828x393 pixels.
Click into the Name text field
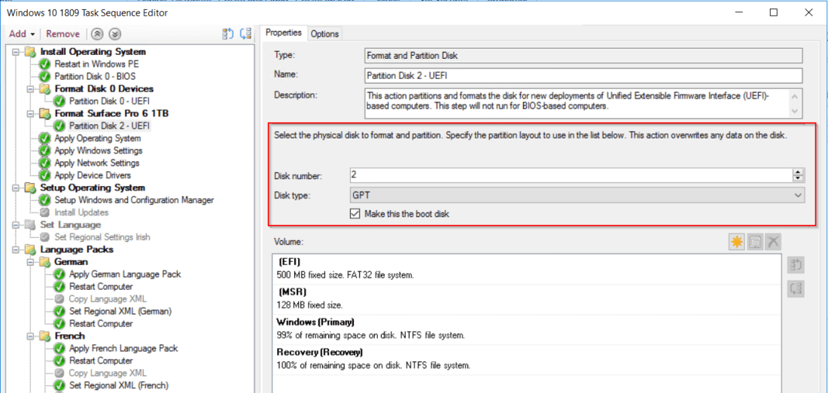(x=583, y=75)
